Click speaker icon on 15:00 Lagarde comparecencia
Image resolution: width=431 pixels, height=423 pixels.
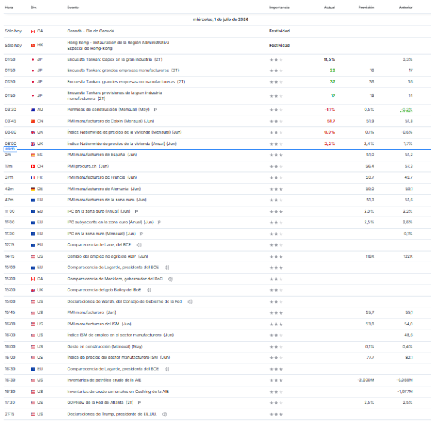point(167,267)
